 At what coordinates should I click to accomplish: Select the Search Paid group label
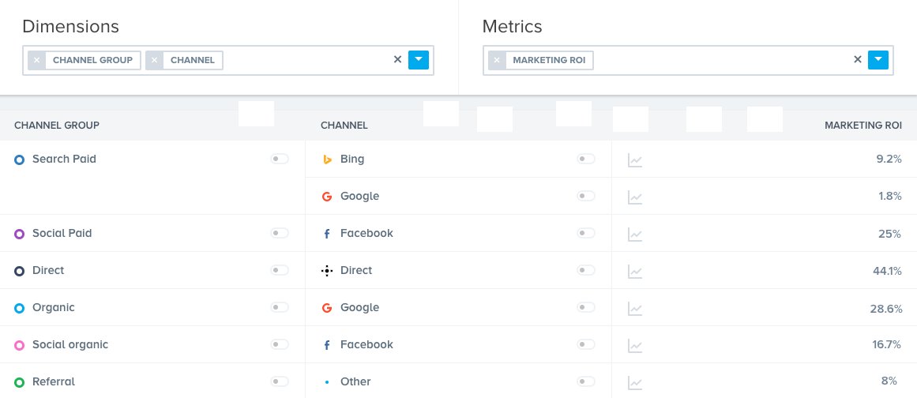click(x=64, y=159)
